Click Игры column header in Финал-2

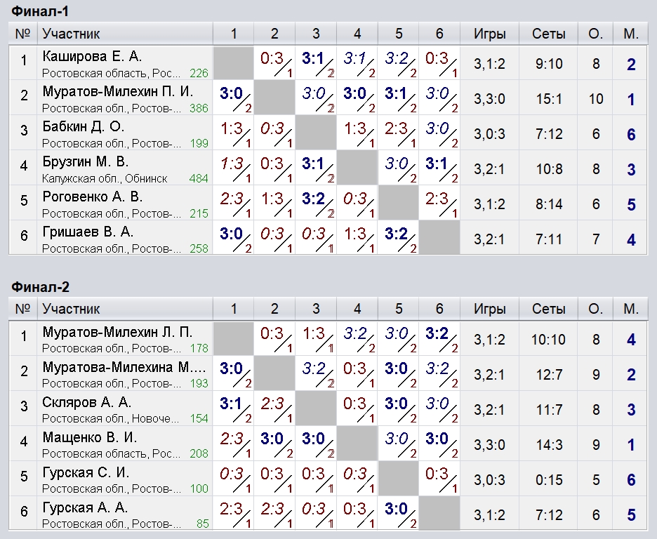point(490,309)
